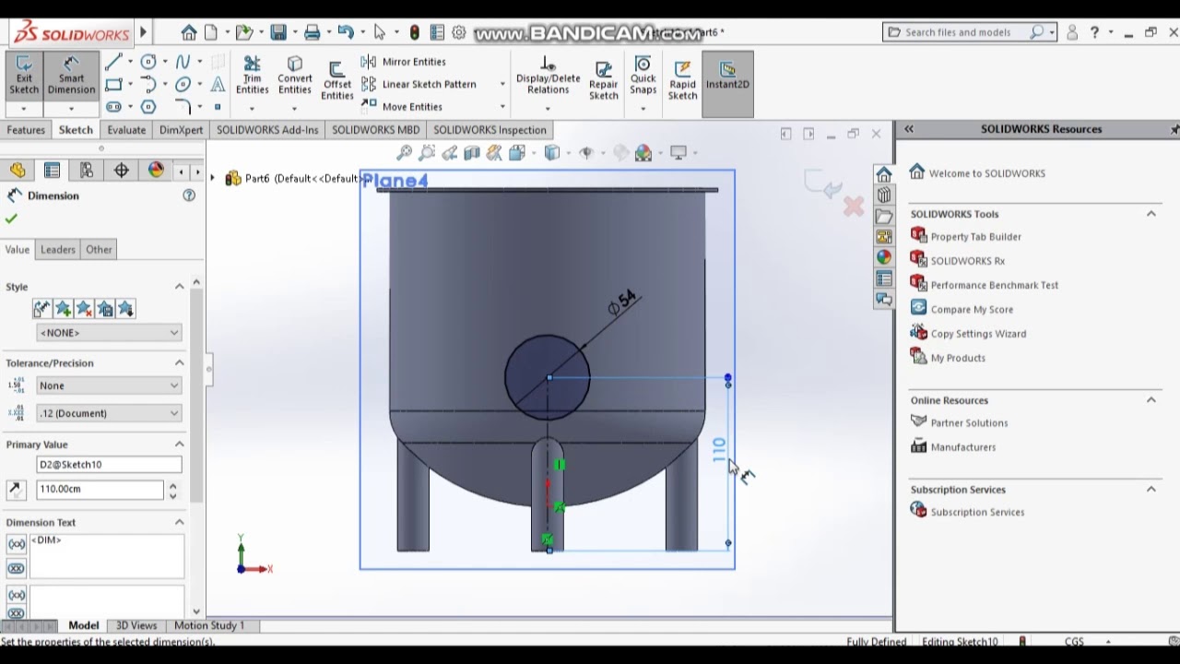Select the sketch Text tool
1180x664 pixels.
[218, 84]
